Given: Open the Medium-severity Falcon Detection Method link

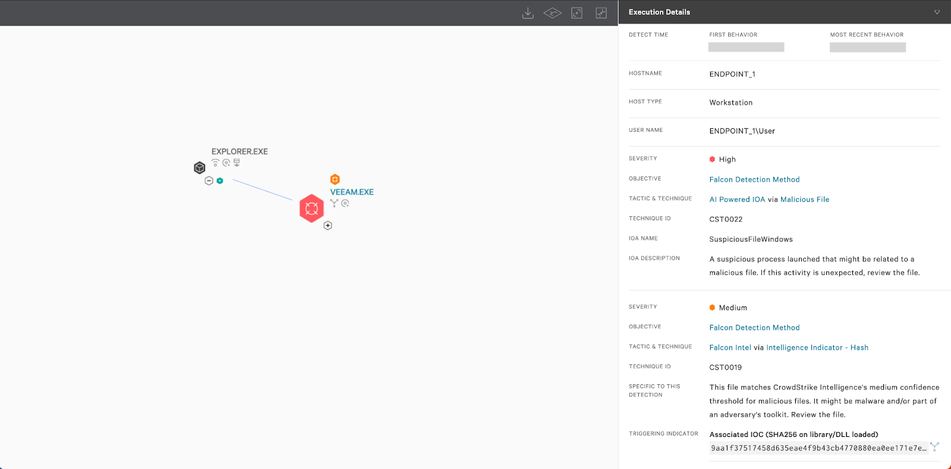Looking at the screenshot, I should [754, 328].
